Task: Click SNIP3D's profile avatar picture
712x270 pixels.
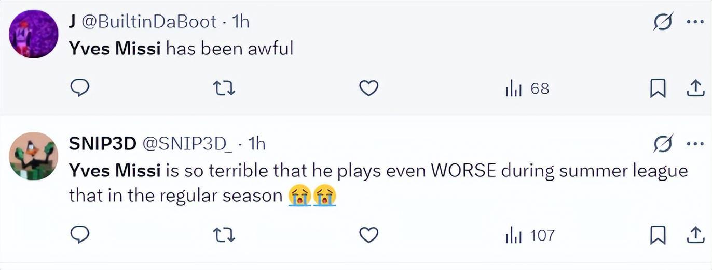Action: pyautogui.click(x=34, y=156)
